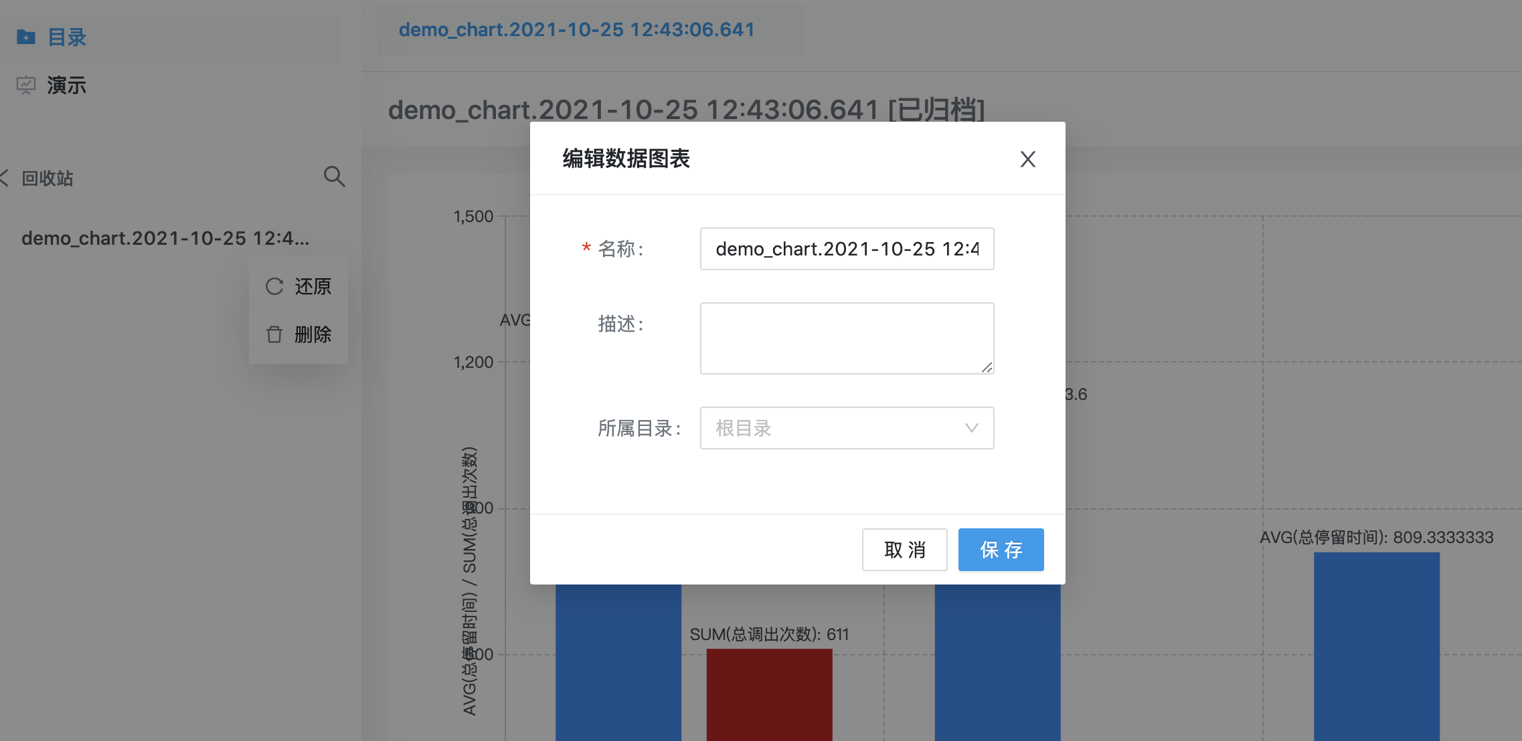Open the 目录 directory sidebar item
Viewport: 1522px width, 741px height.
pos(170,37)
